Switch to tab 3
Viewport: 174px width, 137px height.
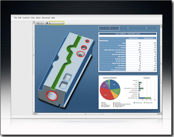point(146,28)
